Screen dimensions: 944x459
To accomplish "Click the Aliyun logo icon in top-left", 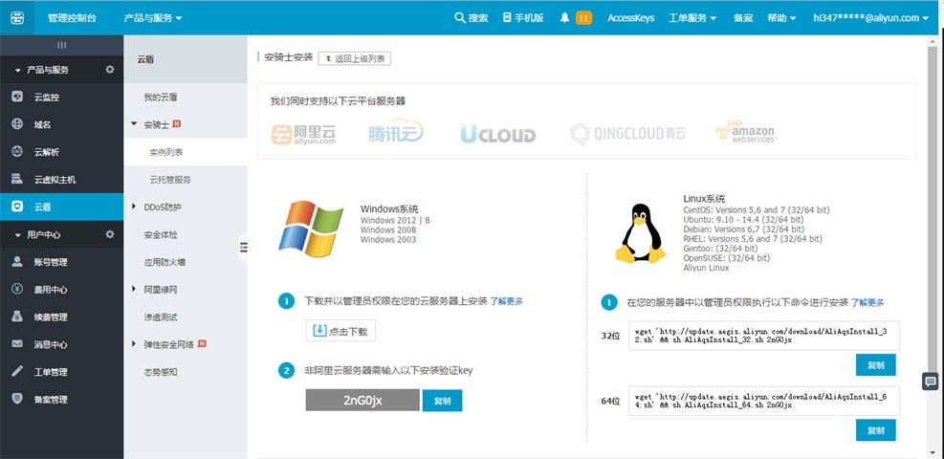I will pos(16,17).
